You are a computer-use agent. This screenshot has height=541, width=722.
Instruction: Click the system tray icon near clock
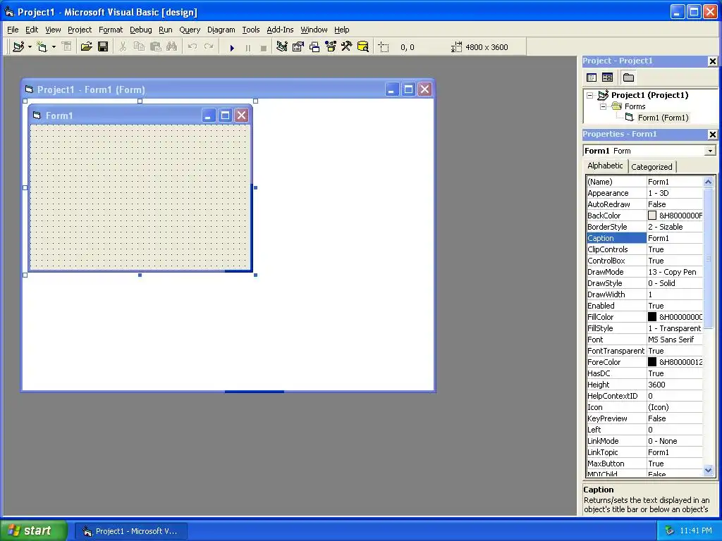point(670,530)
